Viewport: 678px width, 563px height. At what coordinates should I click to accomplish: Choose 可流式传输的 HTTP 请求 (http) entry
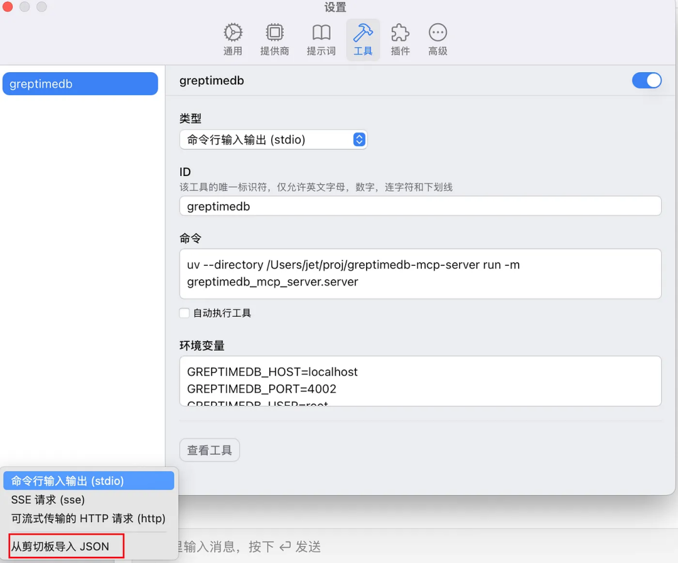pyautogui.click(x=89, y=518)
